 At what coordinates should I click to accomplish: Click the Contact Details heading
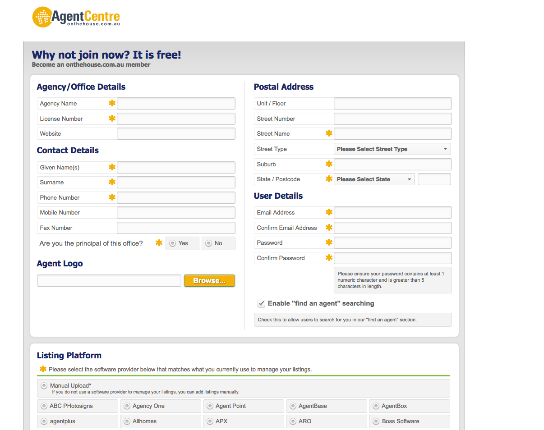coord(68,151)
